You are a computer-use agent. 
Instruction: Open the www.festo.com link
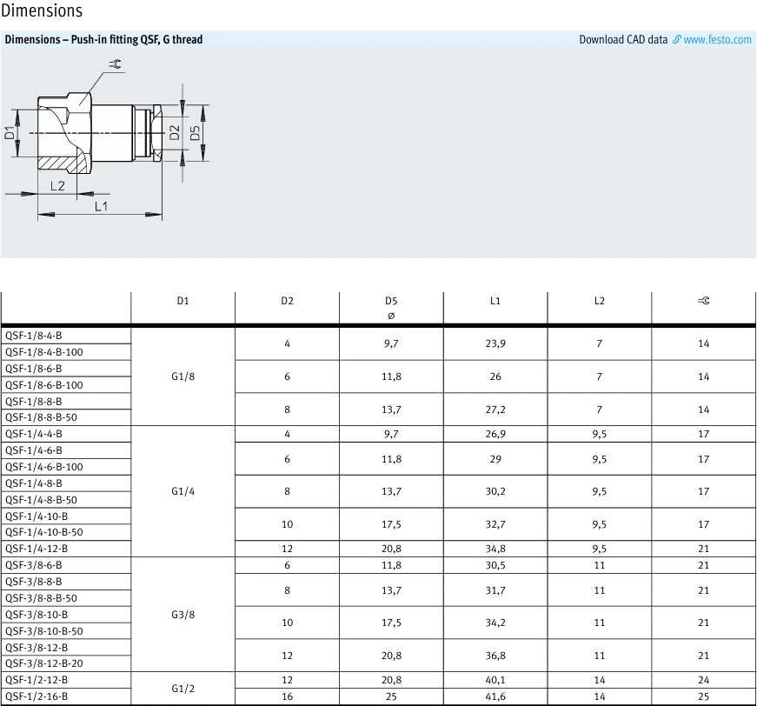(x=717, y=40)
